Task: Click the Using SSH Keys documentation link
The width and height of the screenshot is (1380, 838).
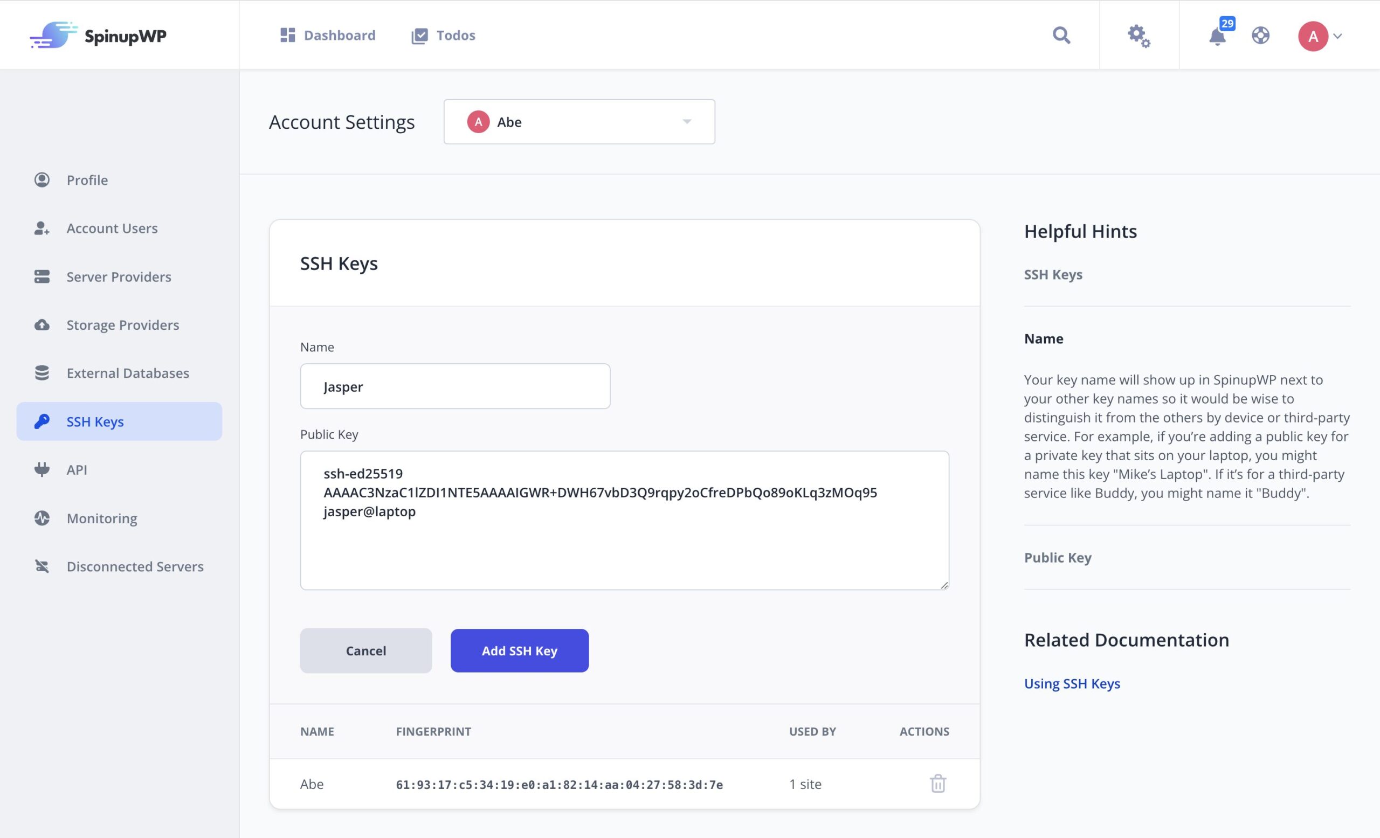Action: point(1072,682)
